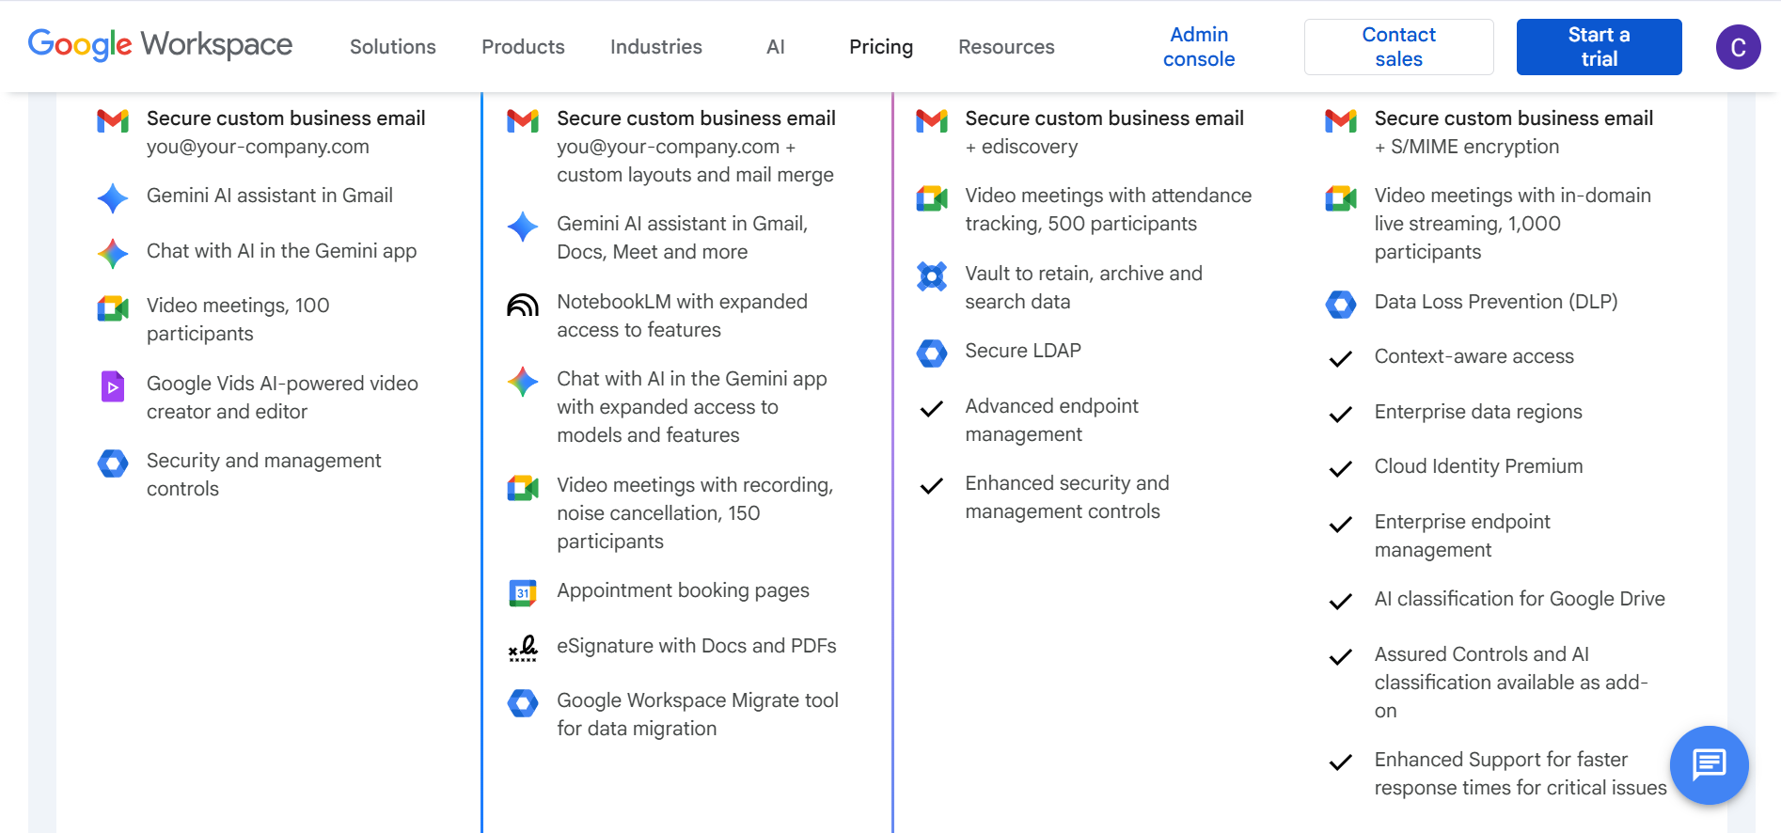Click Gemini icon beside expanded access to models

pos(523,382)
